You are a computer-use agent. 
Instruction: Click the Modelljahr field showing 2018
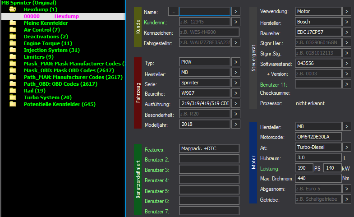[205, 125]
